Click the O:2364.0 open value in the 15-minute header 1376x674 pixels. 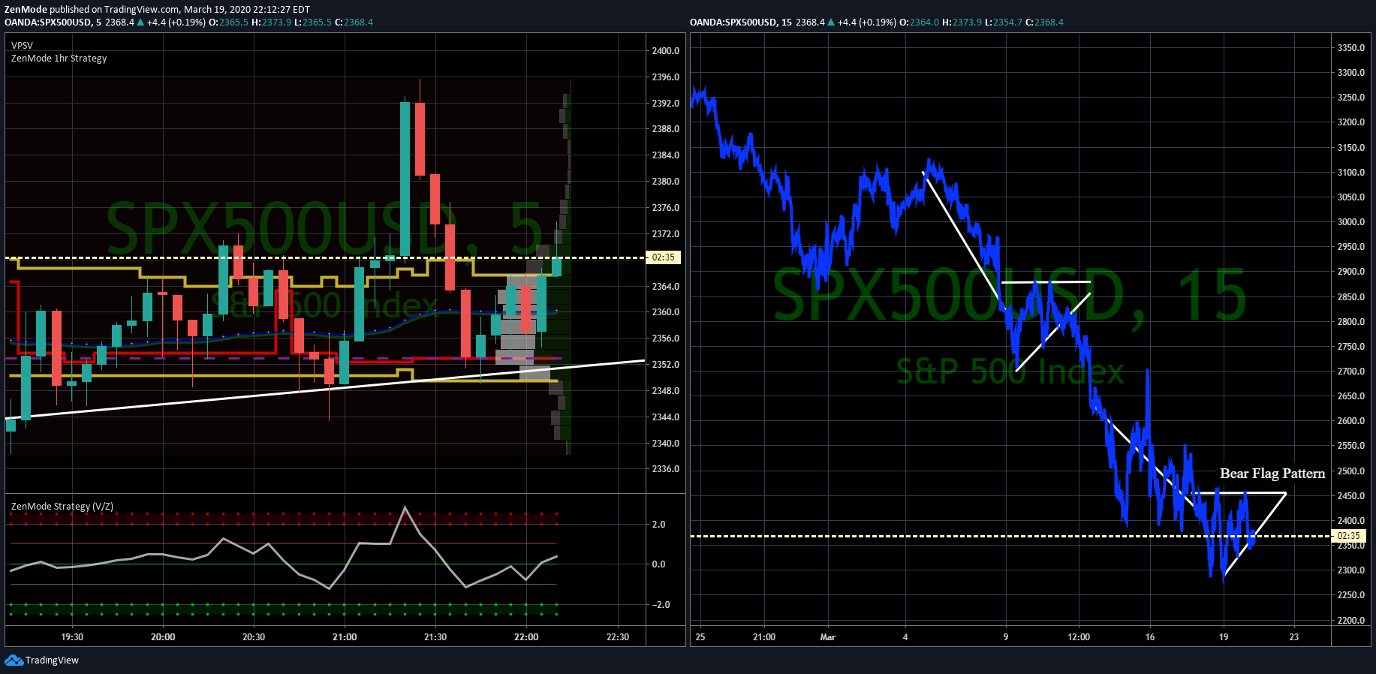(919, 23)
